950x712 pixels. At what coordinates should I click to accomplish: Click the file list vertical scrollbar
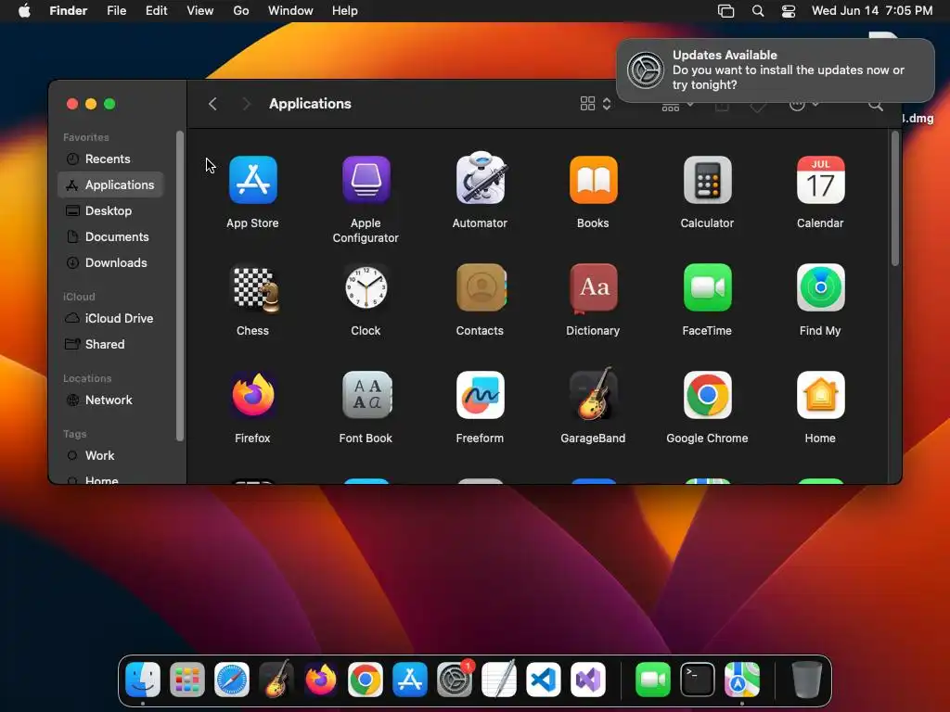pos(895,198)
